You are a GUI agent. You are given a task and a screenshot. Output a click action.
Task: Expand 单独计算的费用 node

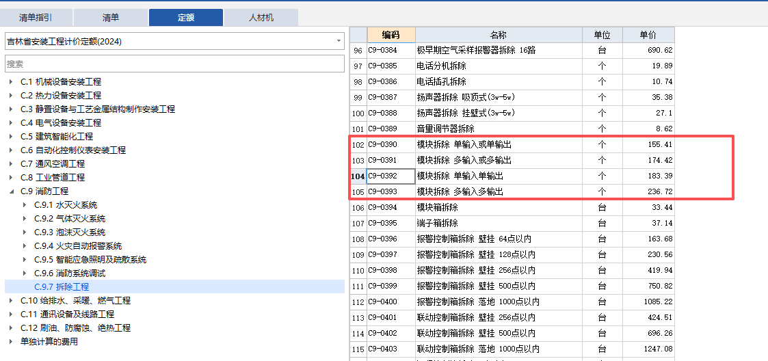(11, 342)
